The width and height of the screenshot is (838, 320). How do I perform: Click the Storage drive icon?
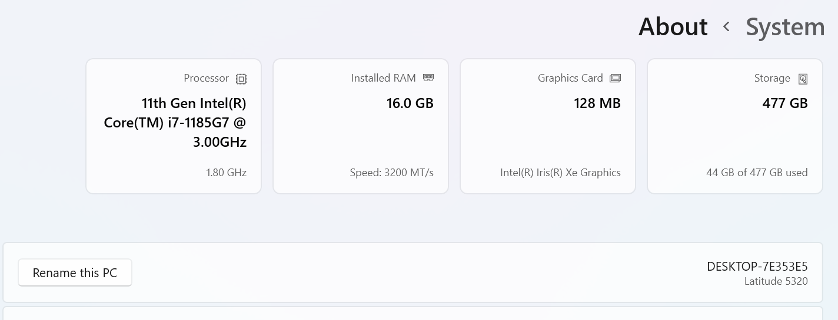click(x=803, y=79)
